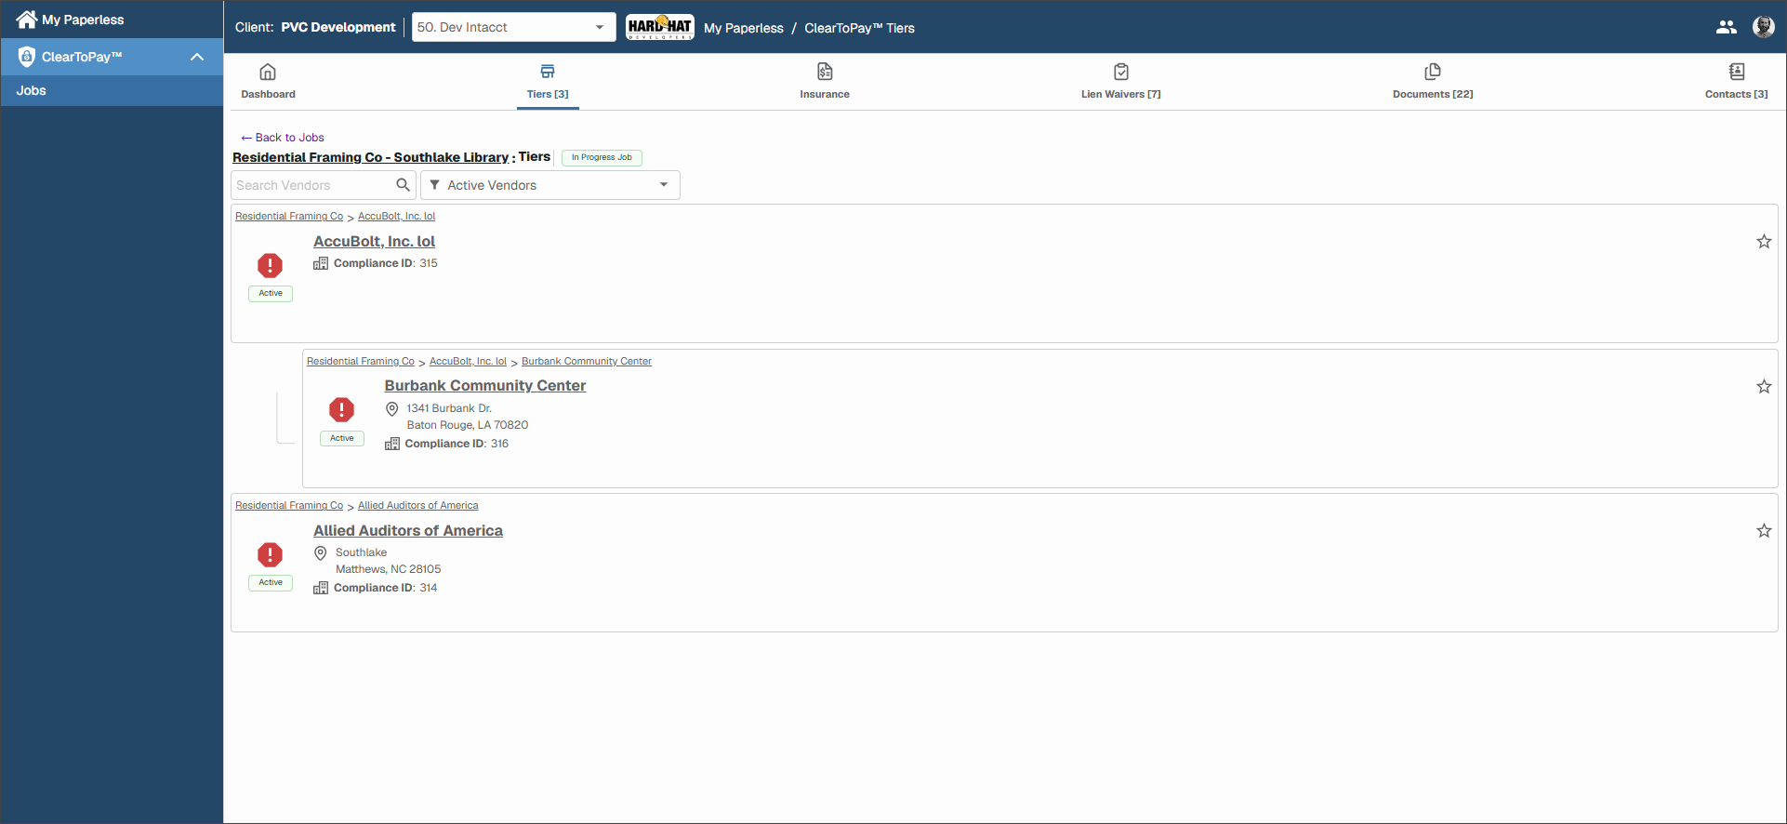Open the Documents [22] tab

tap(1433, 81)
